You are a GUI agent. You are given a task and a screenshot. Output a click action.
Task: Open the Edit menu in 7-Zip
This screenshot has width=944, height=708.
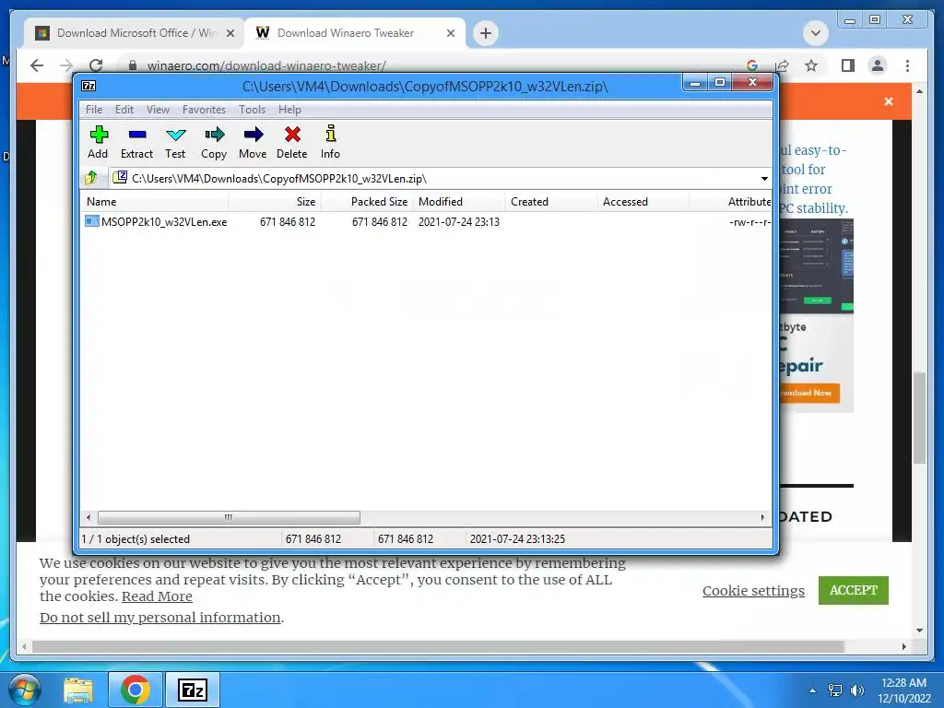click(x=124, y=110)
